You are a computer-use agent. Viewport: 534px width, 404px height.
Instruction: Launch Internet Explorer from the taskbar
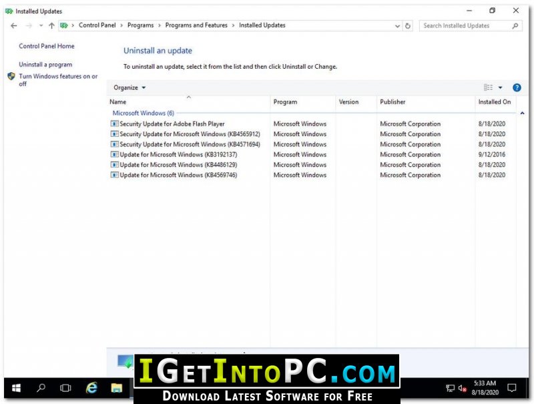tap(91, 388)
